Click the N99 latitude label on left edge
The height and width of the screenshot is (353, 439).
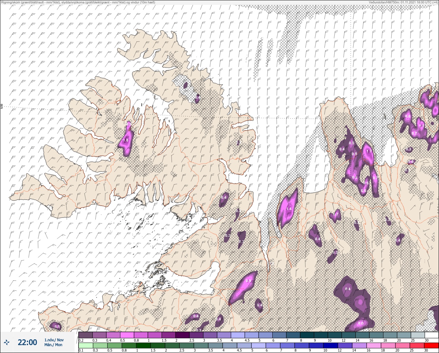(x=2, y=107)
